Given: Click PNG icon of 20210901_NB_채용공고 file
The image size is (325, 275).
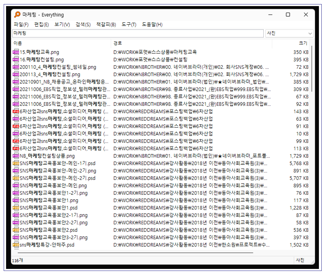Looking at the screenshot, I should pos(15,82).
